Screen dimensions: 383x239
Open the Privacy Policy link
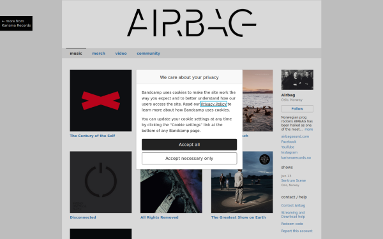[x=213, y=104]
